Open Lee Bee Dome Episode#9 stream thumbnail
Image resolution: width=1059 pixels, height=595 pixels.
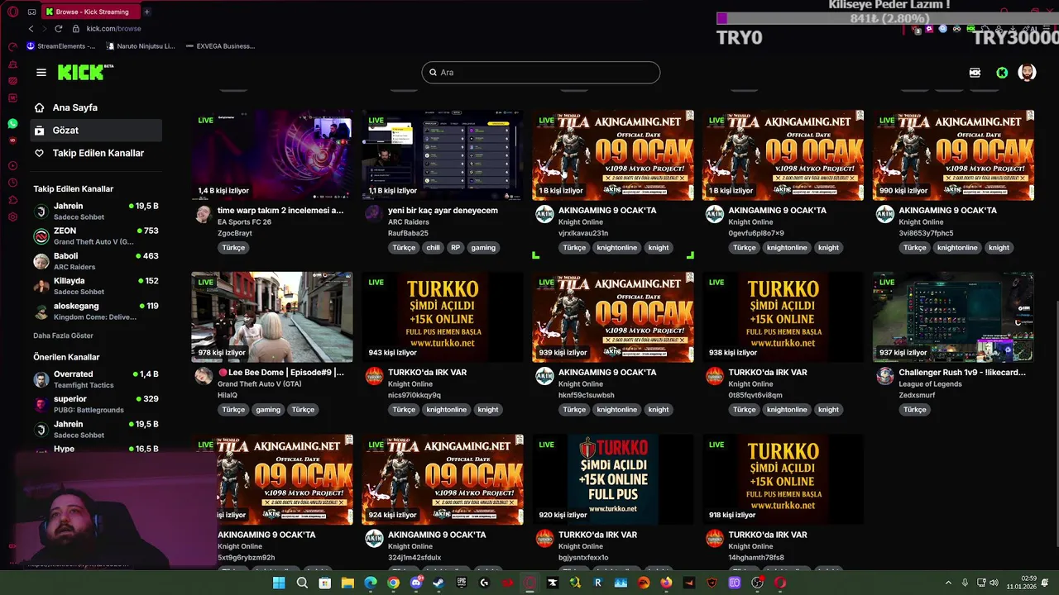coord(272,317)
